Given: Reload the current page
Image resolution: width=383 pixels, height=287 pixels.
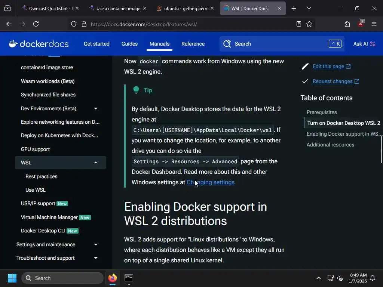Looking at the screenshot, I should pos(36,24).
